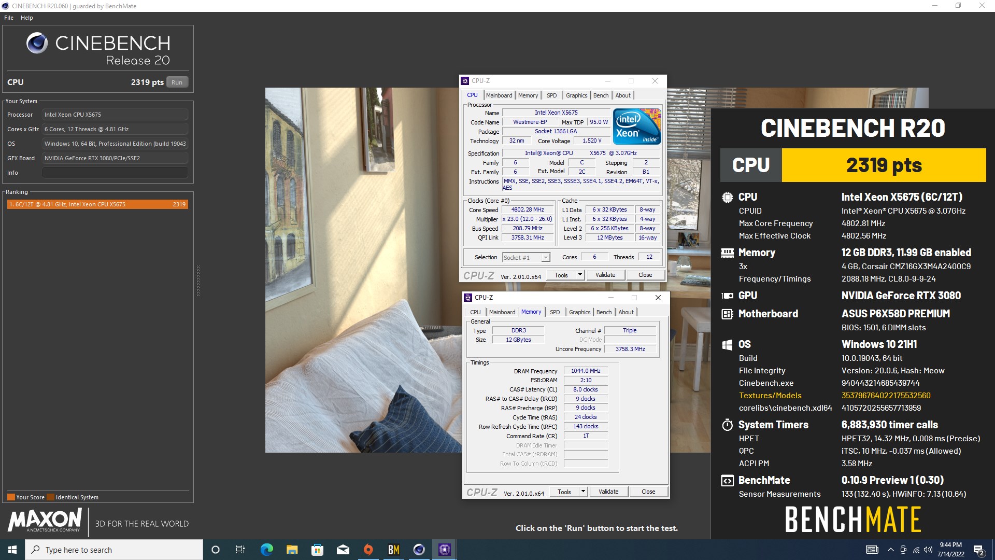Screen dimensions: 995x560
Task: Click Validate in lower CPU-Z window
Action: tap(608, 492)
